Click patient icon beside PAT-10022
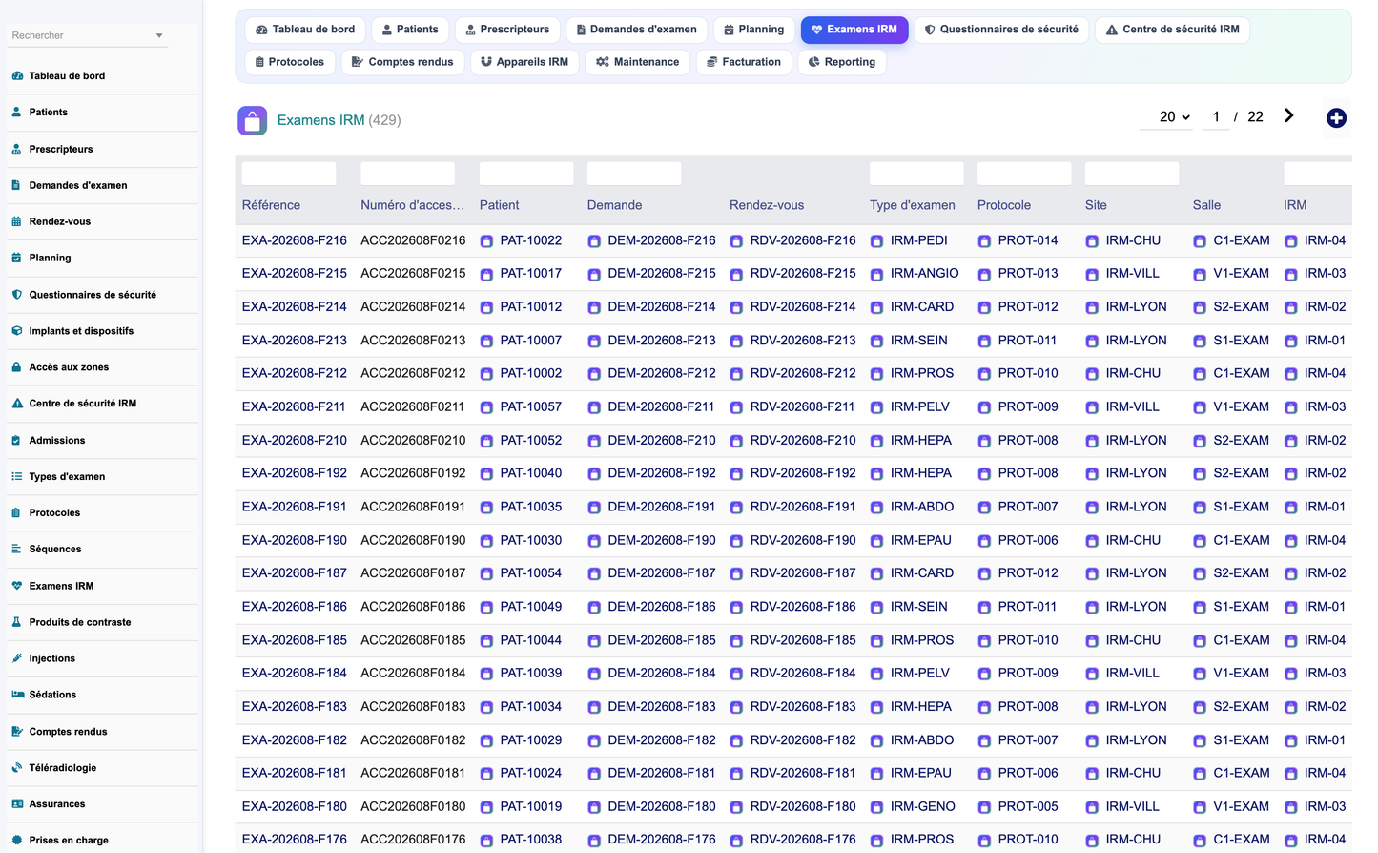1378x853 pixels. [486, 241]
